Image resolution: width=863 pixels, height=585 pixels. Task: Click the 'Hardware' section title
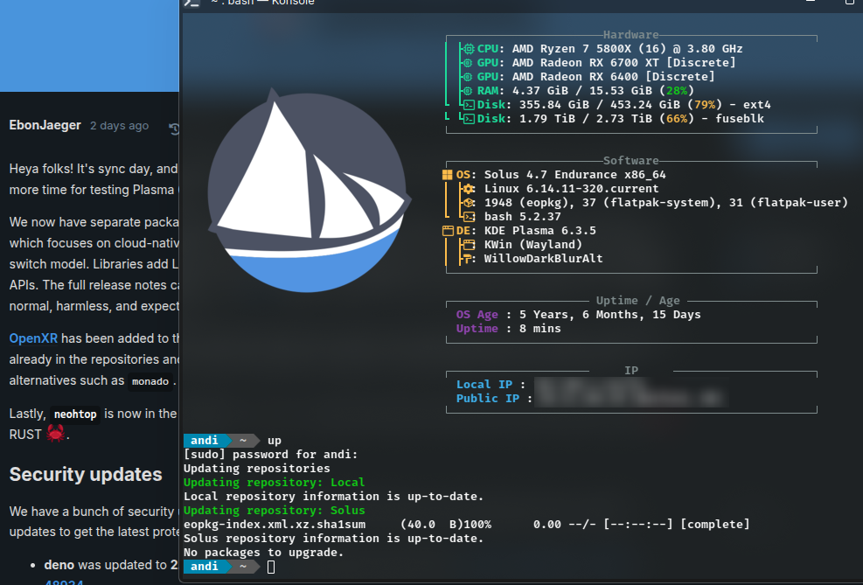click(x=630, y=35)
